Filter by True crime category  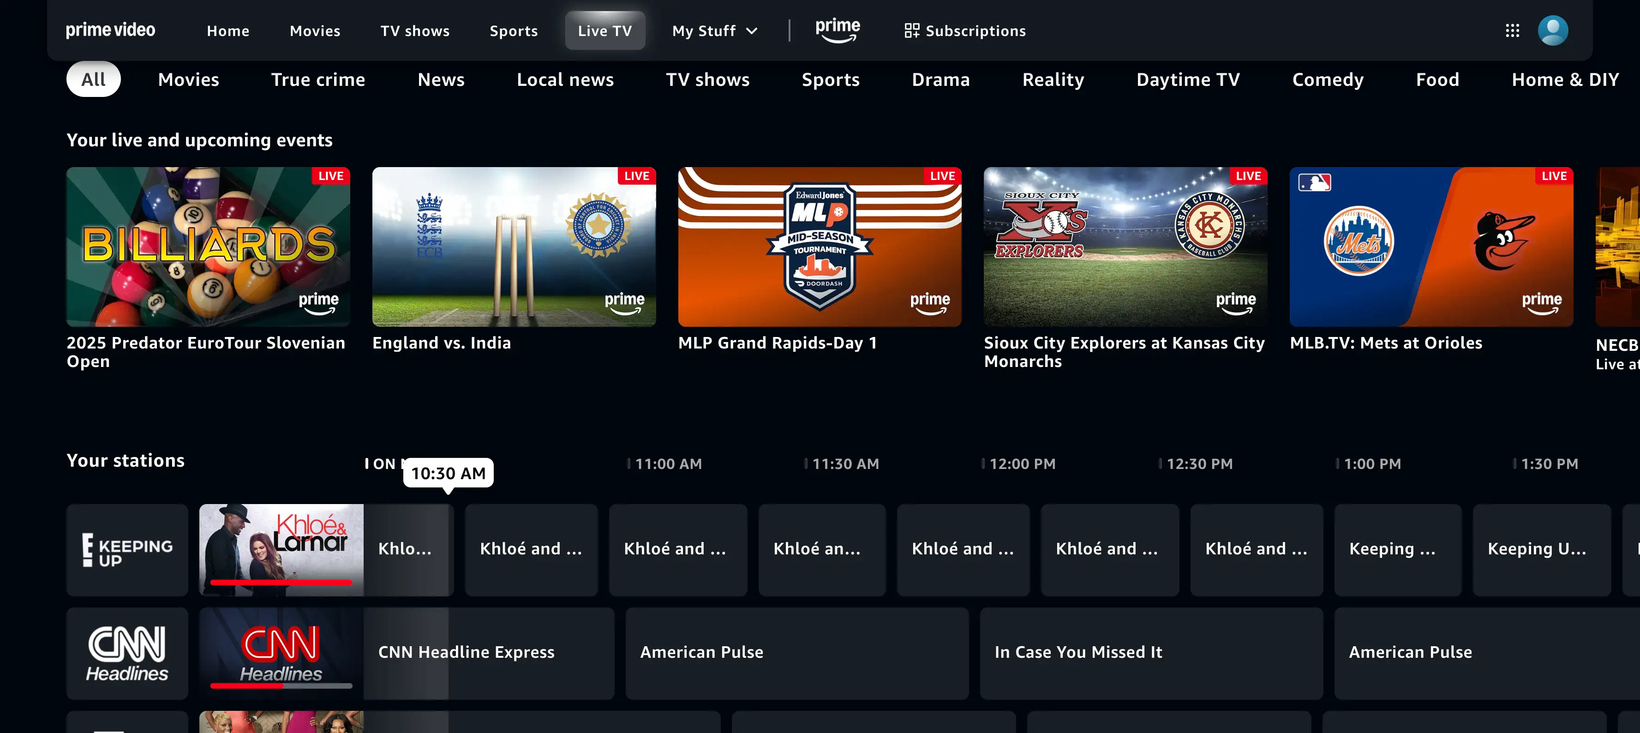318,79
